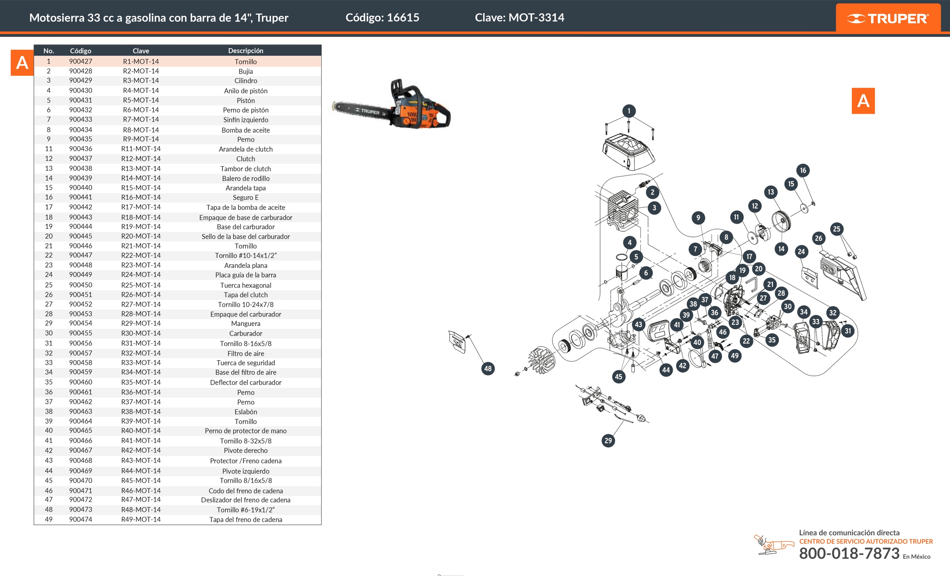Click callout 4 piston ring marker
This screenshot has height=576, width=950.
click(629, 242)
